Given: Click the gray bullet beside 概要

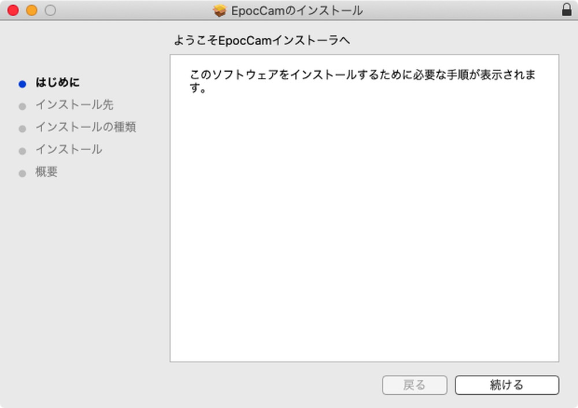Looking at the screenshot, I should coord(23,173).
